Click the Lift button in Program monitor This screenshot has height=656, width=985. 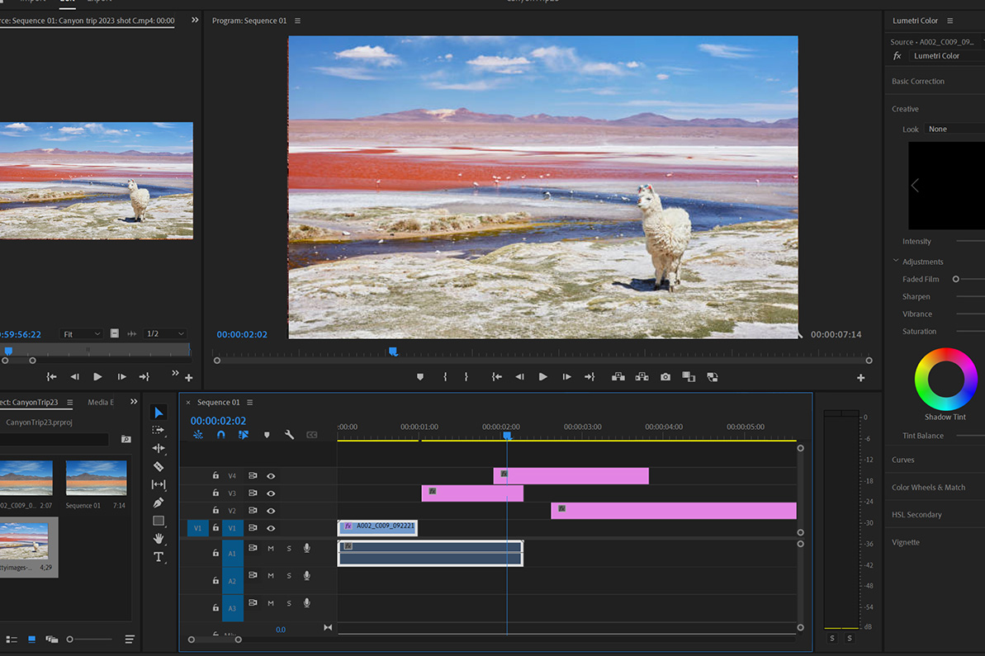[x=618, y=376]
